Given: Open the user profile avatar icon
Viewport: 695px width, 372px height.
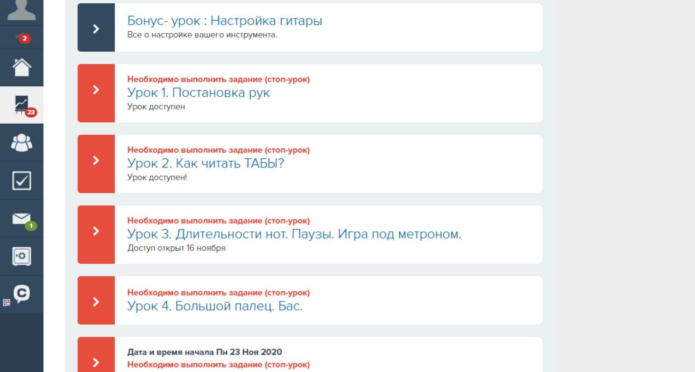Looking at the screenshot, I should coord(22,9).
